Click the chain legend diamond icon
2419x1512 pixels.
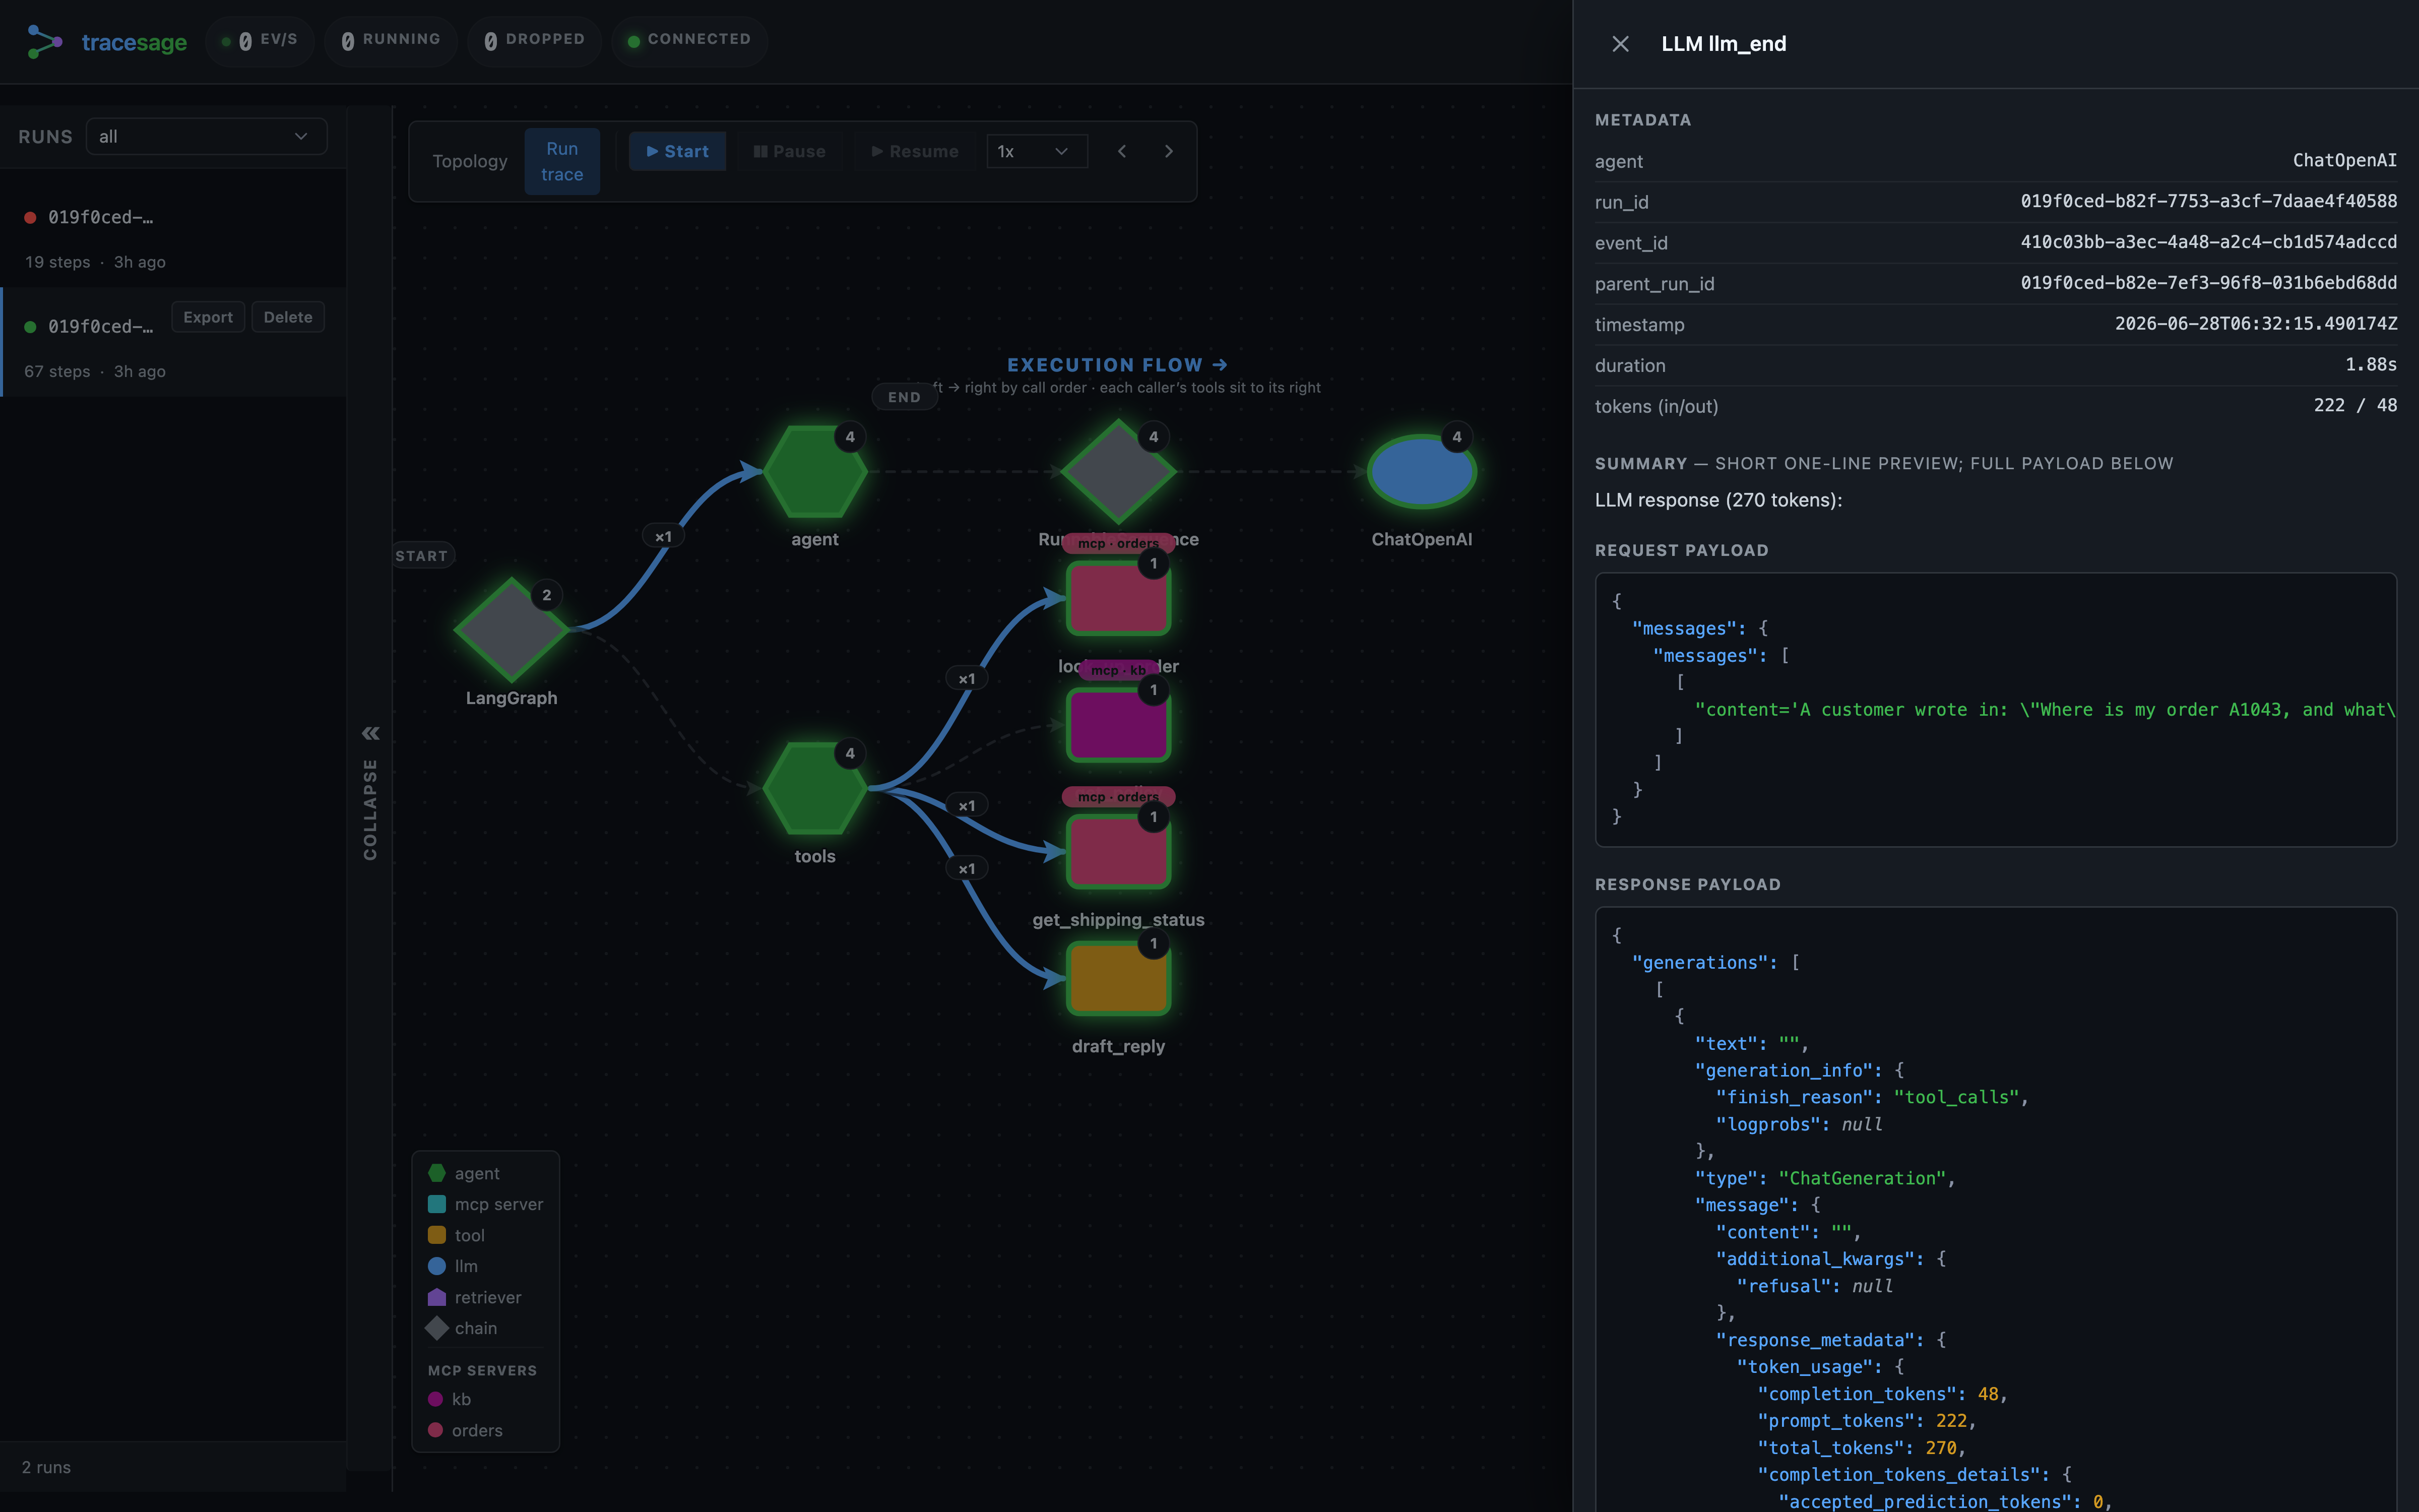pyautogui.click(x=437, y=1328)
